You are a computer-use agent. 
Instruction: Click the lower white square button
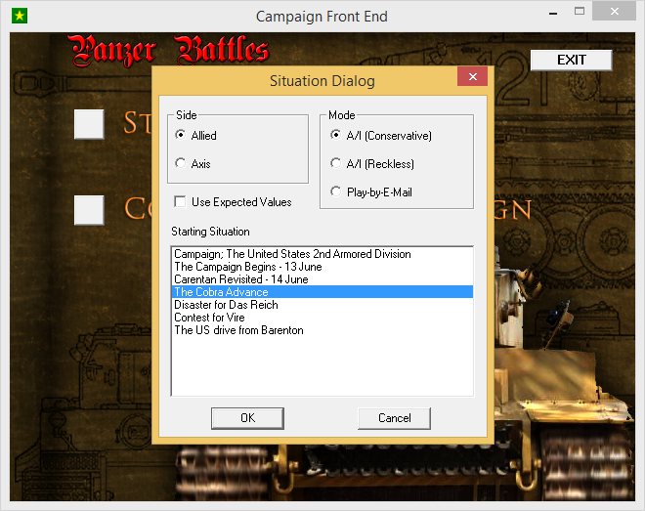pos(89,210)
